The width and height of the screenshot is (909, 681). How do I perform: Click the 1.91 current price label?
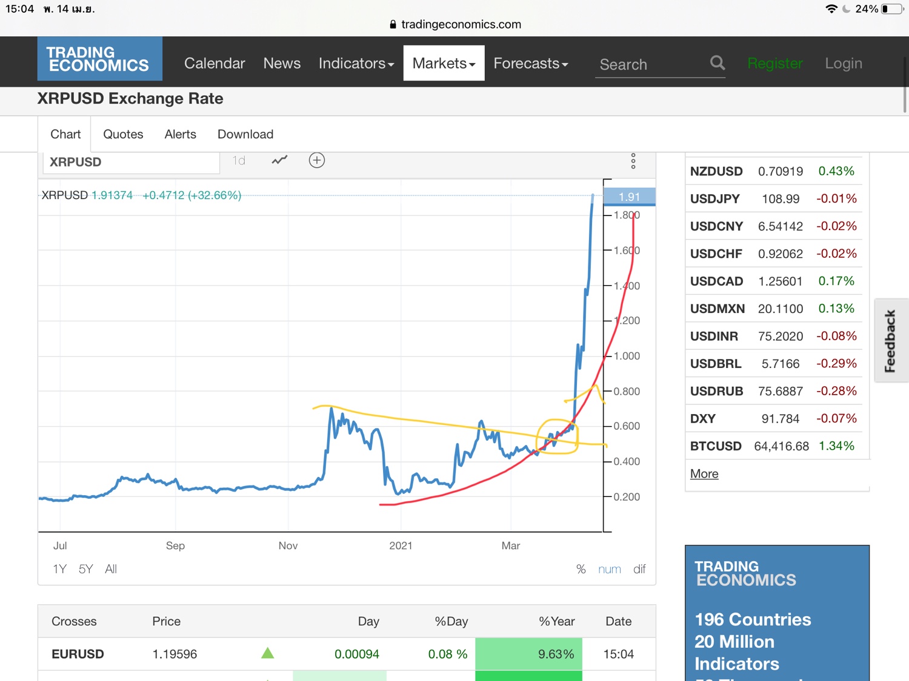(x=630, y=197)
